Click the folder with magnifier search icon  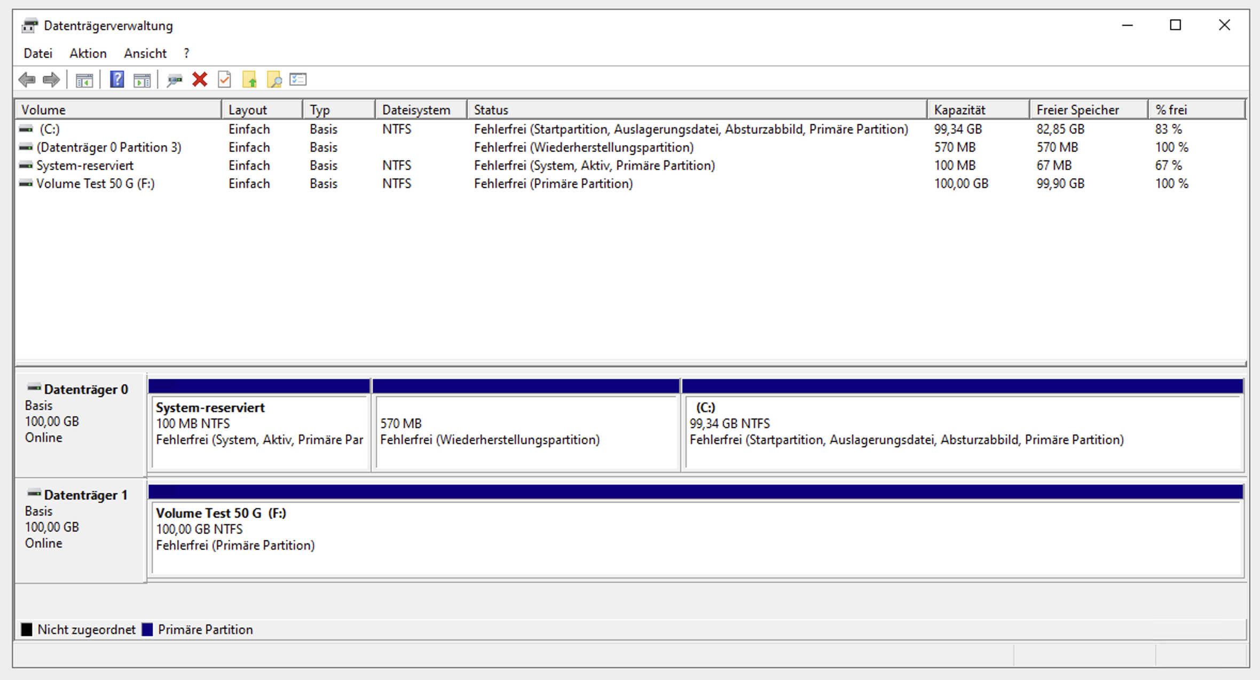coord(274,80)
